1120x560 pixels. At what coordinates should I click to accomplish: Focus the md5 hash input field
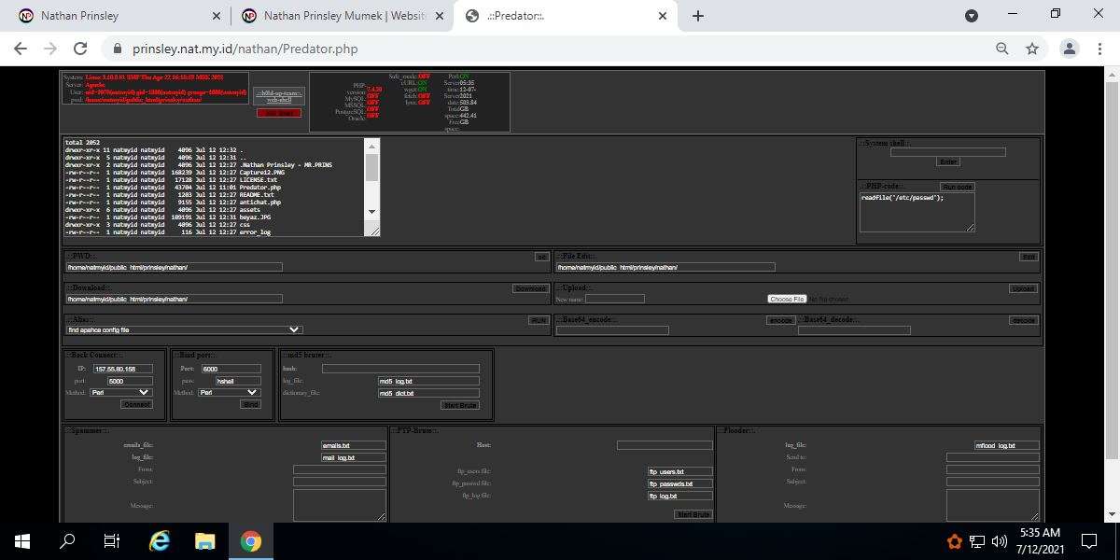pos(400,369)
